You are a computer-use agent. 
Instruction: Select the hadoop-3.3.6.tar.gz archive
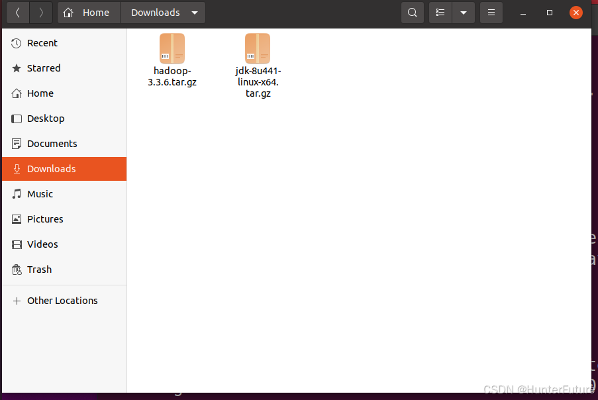click(172, 60)
